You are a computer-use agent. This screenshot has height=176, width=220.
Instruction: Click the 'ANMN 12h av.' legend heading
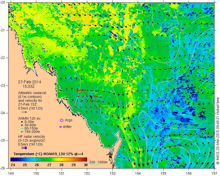[30, 119]
